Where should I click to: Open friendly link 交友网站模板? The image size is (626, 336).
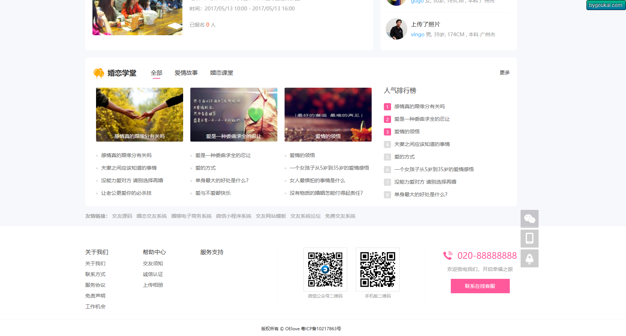point(271,216)
